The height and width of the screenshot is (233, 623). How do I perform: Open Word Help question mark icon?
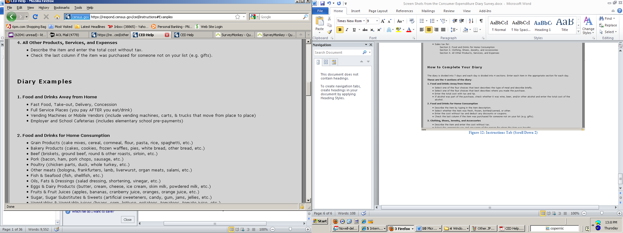click(619, 11)
